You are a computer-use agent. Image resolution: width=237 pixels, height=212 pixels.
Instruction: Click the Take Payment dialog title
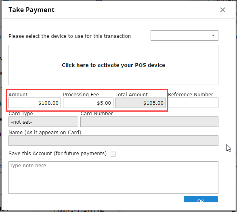pos(31,10)
